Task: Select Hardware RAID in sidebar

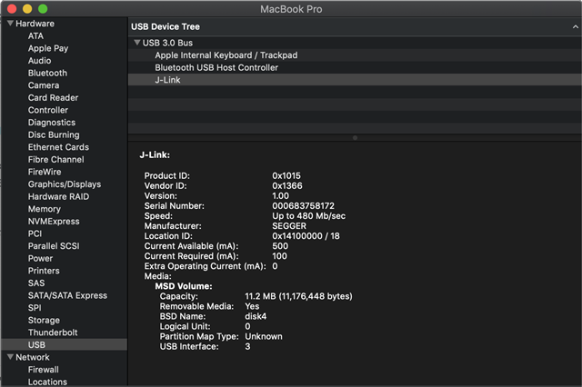Action: 58,196
